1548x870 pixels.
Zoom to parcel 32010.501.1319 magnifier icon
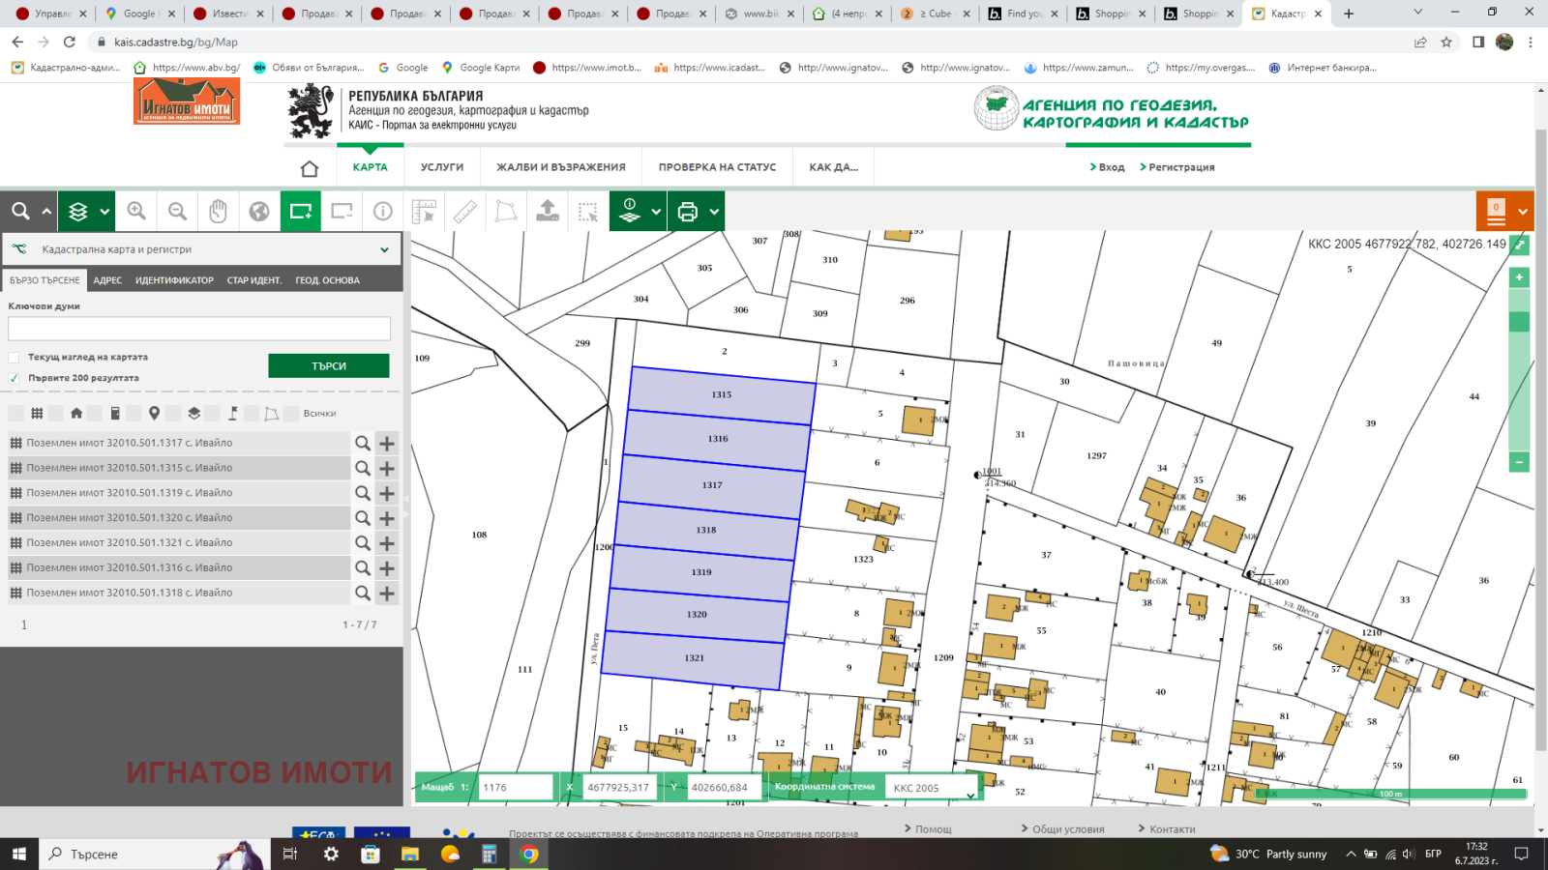point(363,493)
